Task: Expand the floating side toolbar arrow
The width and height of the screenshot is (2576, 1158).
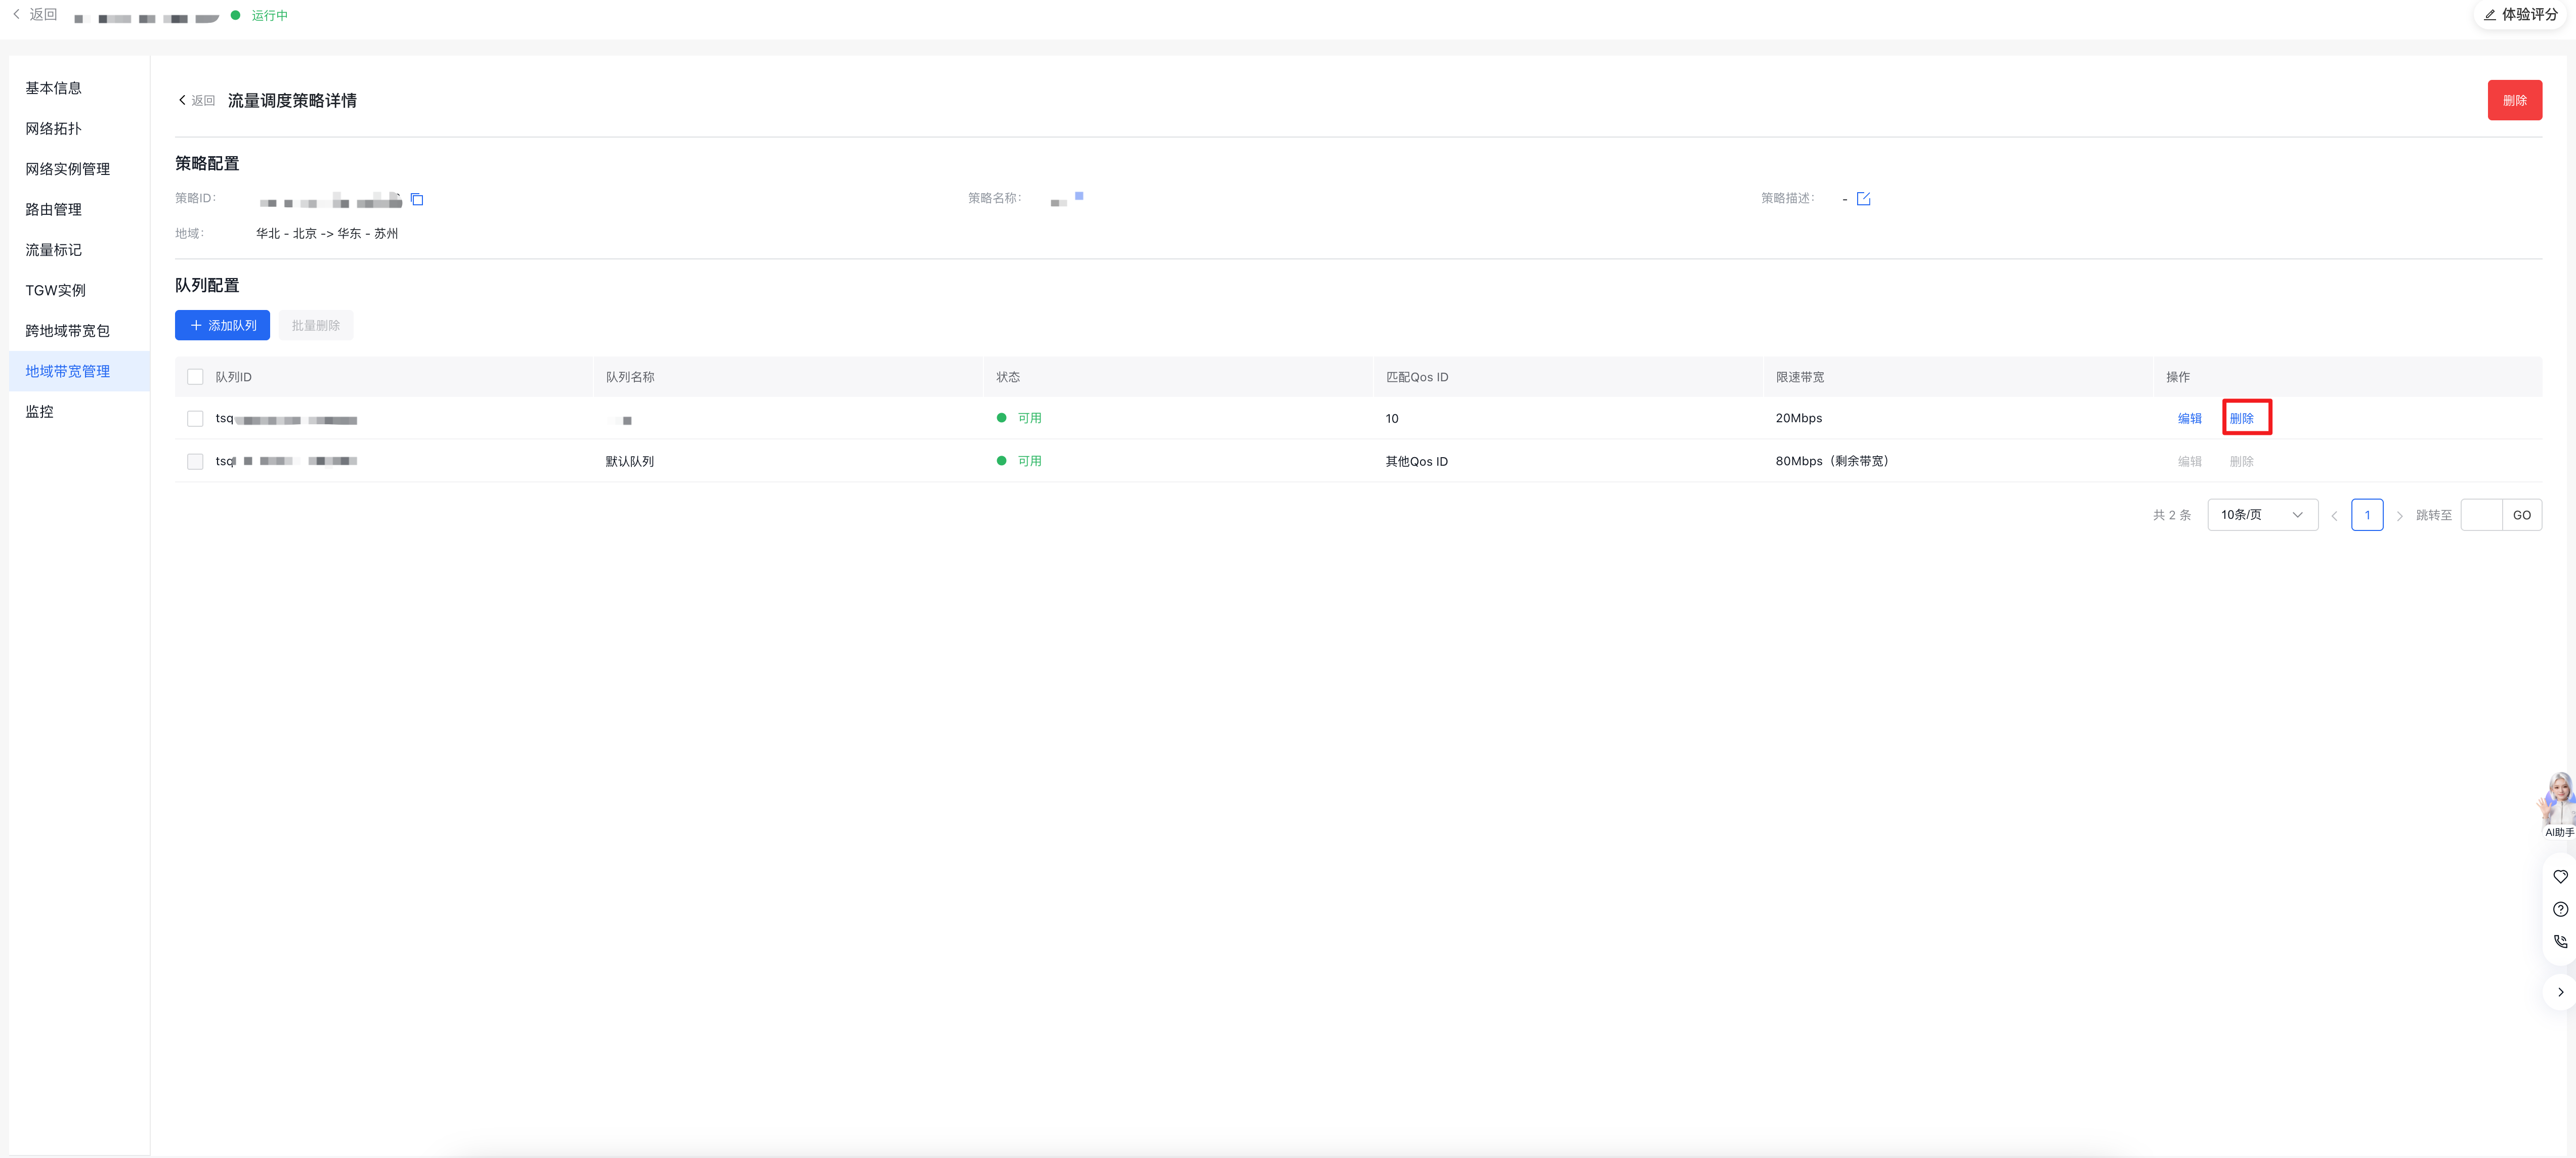Action: click(x=2560, y=992)
